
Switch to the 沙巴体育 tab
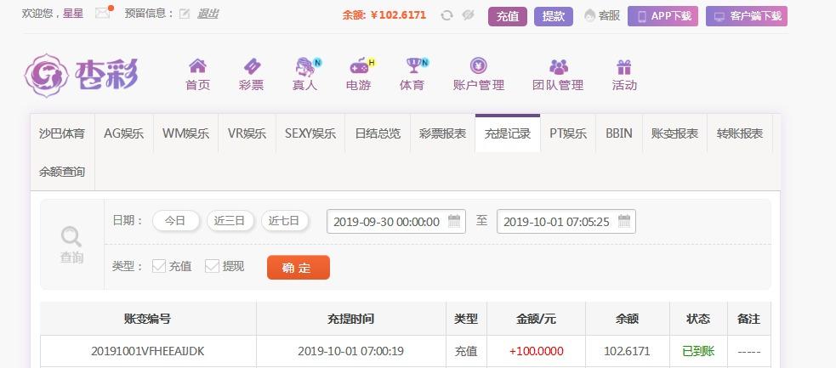point(62,133)
